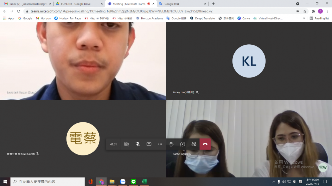Show hidden system tray icons
The image size is (332, 186).
pyautogui.click(x=274, y=182)
